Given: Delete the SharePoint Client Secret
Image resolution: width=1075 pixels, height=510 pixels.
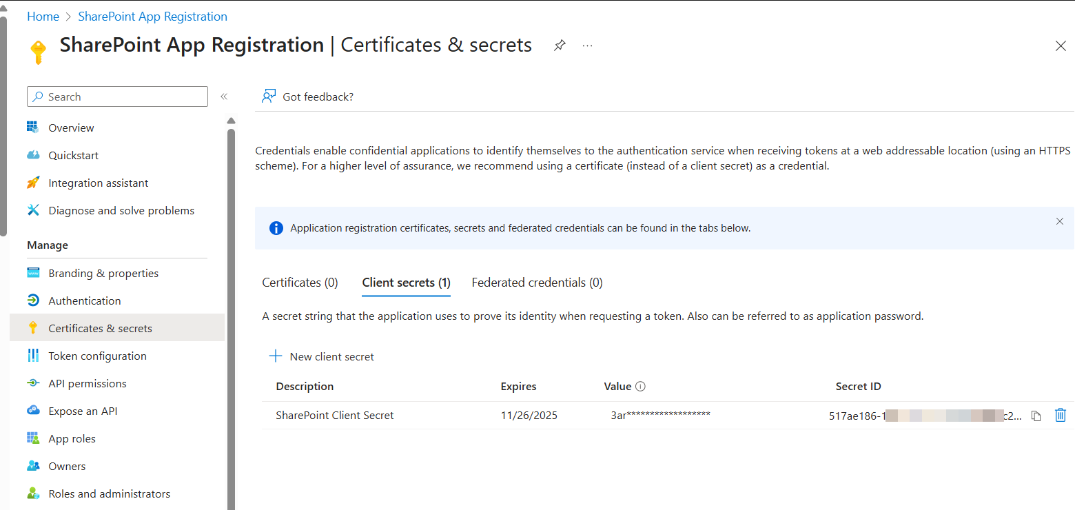Looking at the screenshot, I should coord(1061,415).
